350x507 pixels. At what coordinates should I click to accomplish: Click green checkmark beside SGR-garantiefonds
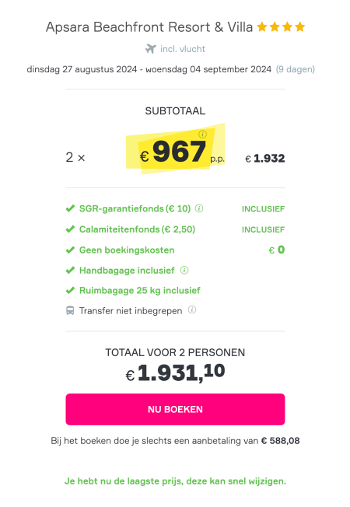coord(70,208)
